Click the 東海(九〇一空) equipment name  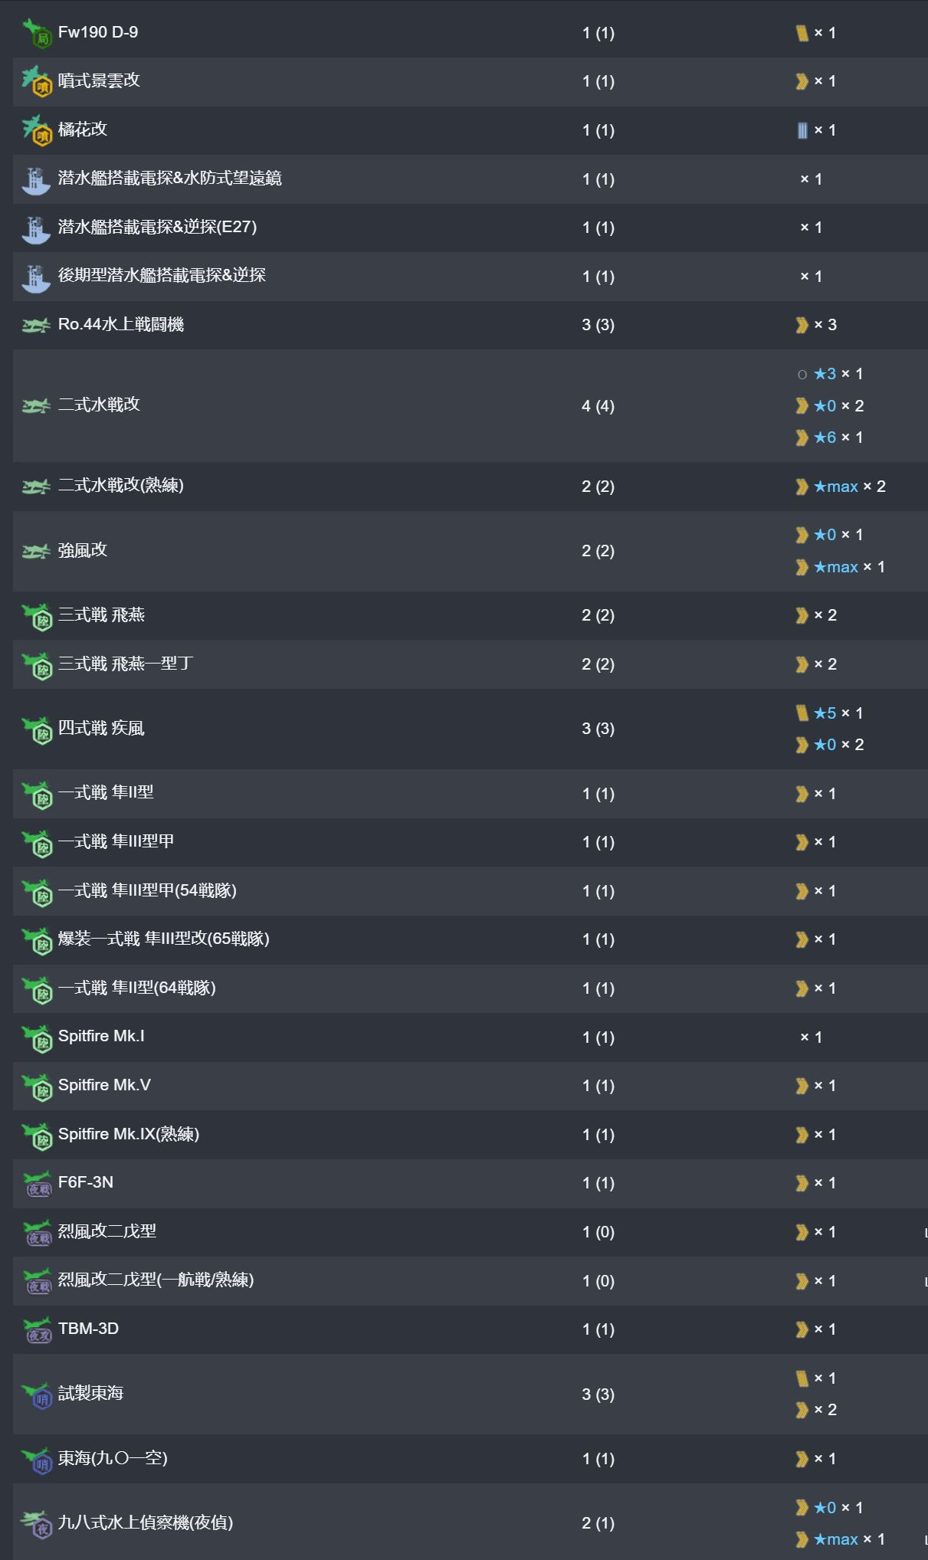pyautogui.click(x=113, y=1458)
